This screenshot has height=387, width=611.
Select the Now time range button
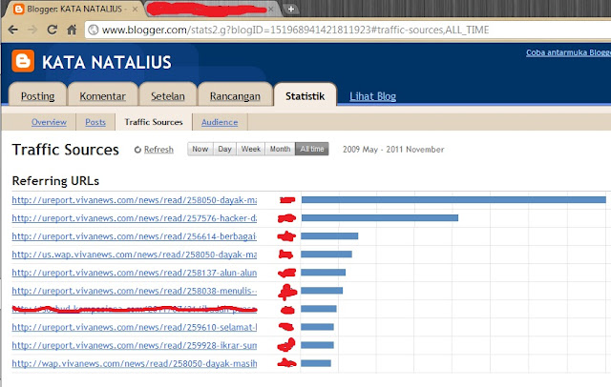(x=200, y=149)
